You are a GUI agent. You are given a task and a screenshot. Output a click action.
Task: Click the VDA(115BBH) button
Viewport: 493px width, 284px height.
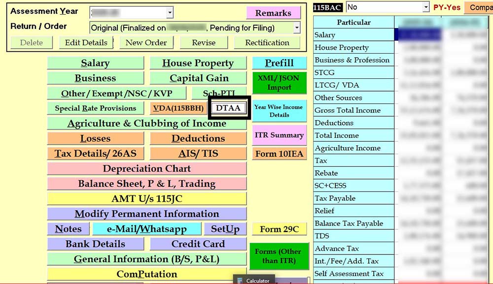coord(178,108)
